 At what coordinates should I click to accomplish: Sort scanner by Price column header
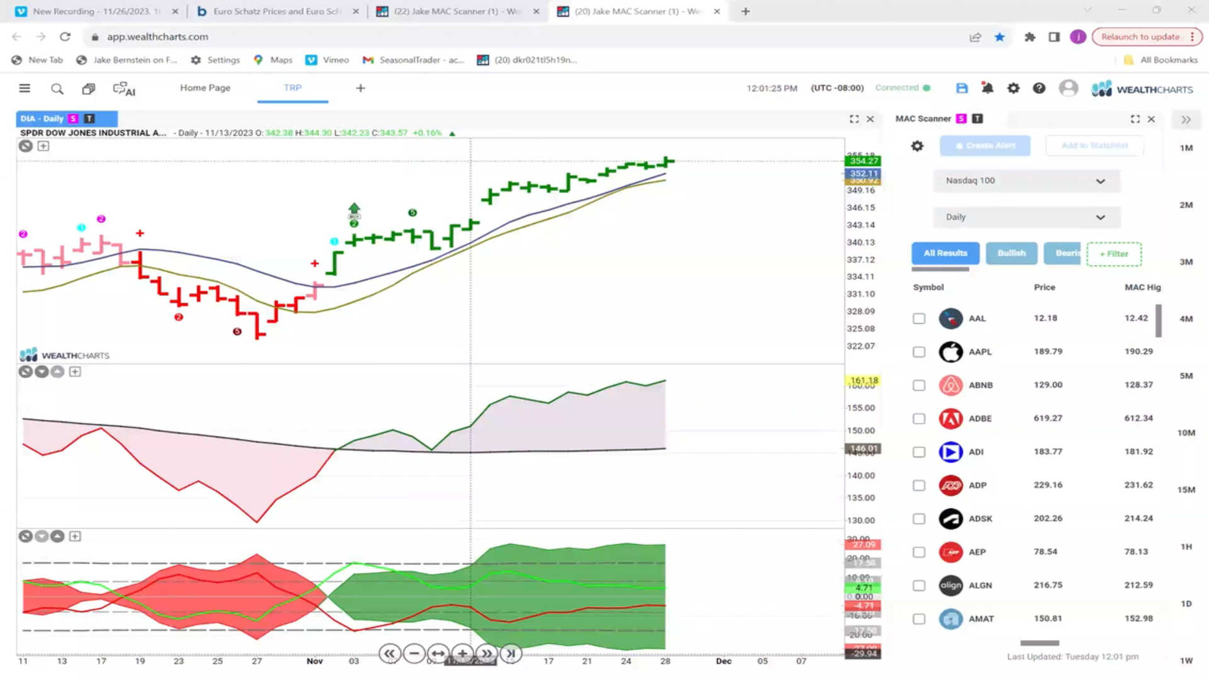coord(1044,287)
